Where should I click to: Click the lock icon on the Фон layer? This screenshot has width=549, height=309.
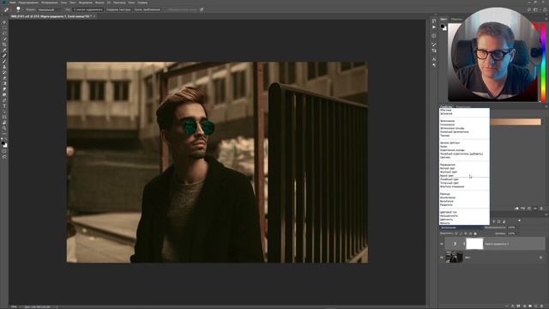pos(541,257)
